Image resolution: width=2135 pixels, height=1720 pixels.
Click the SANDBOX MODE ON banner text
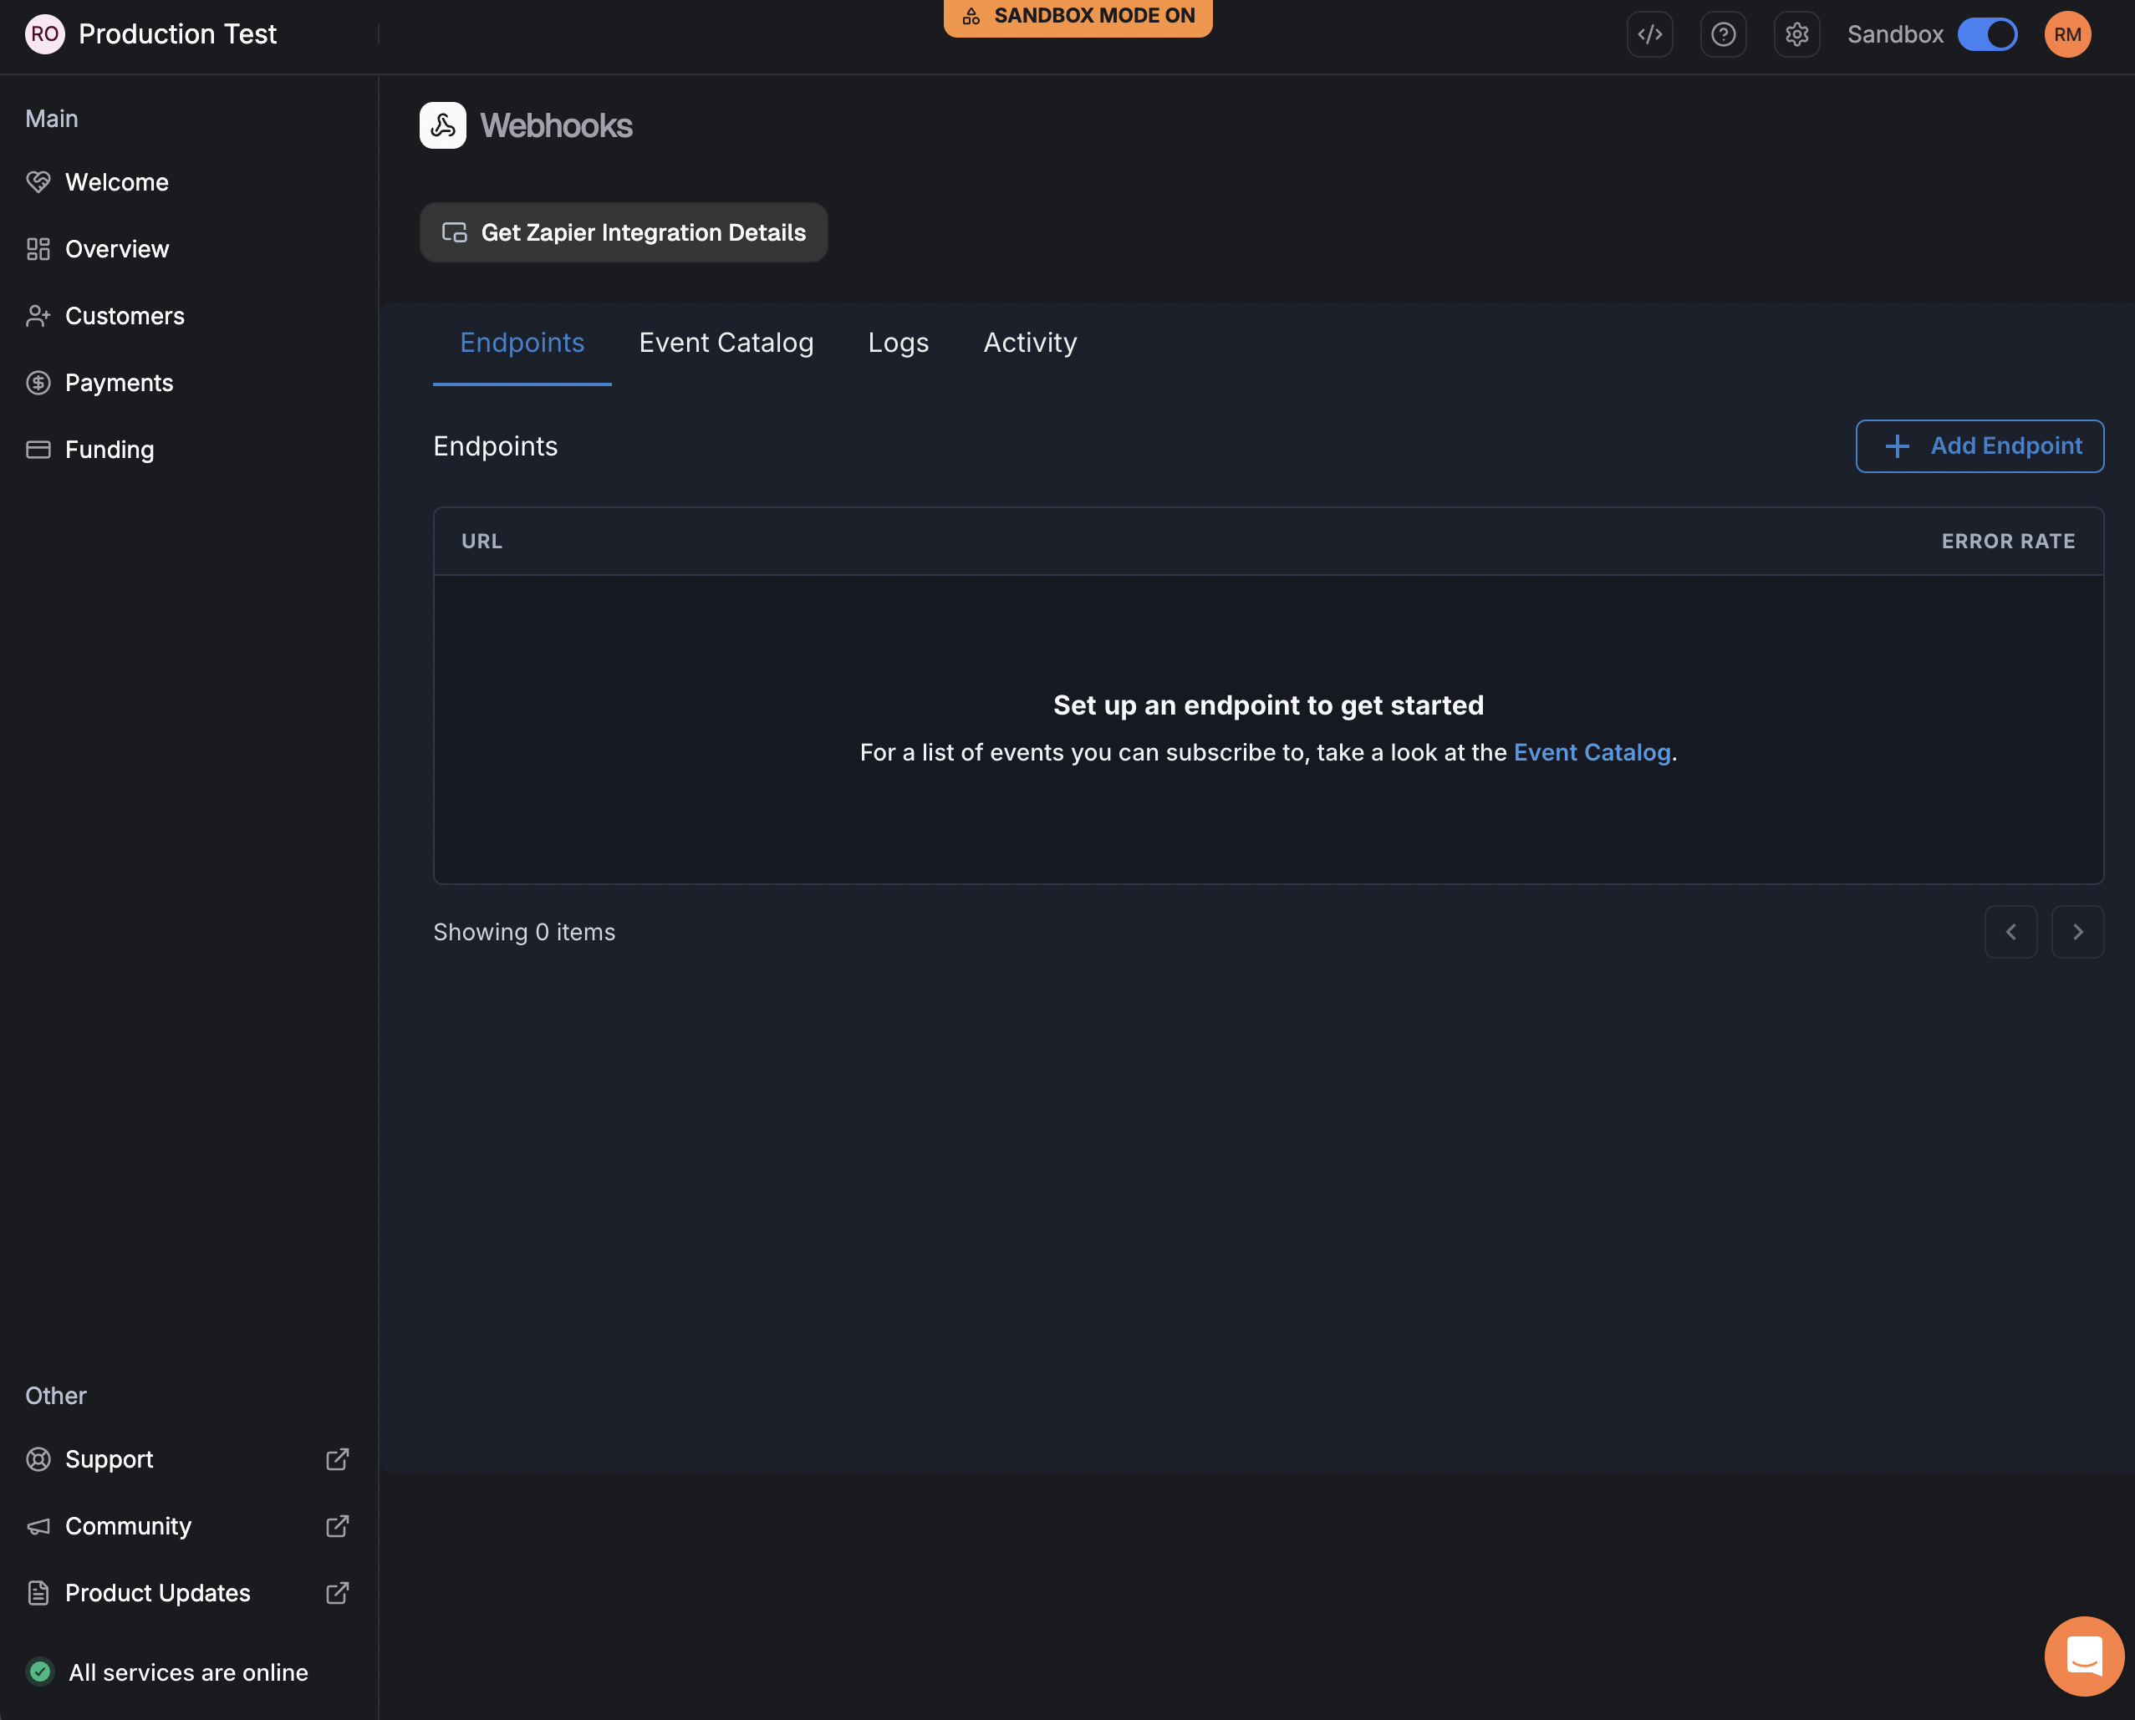(x=1095, y=16)
